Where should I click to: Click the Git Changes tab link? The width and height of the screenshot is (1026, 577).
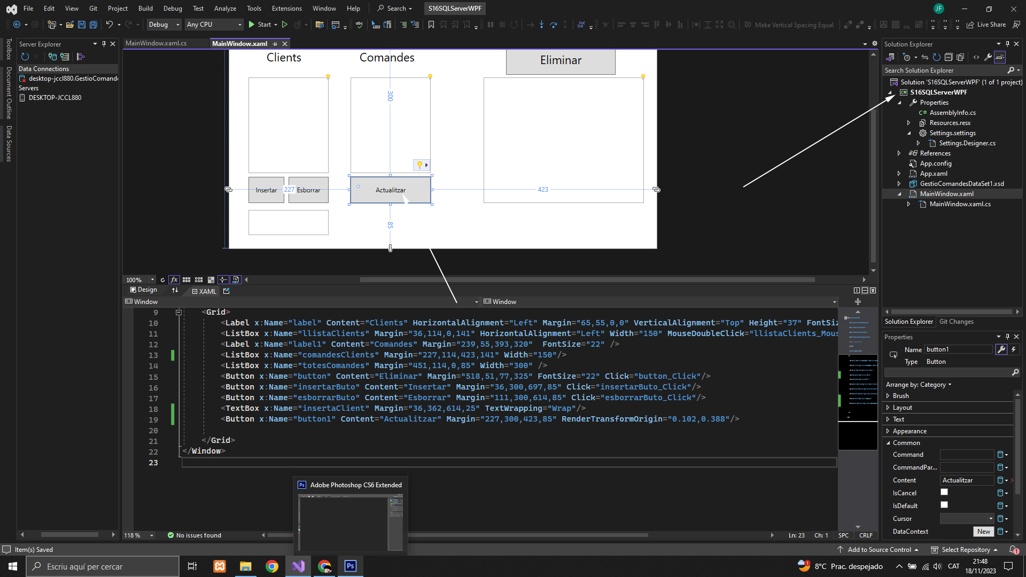coord(956,322)
